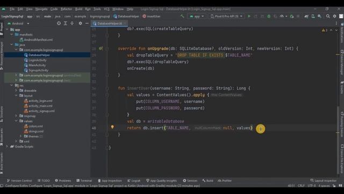Click the override gutter icon beside onUpgrade
Viewport: 344px width, 194px height.
101,48
